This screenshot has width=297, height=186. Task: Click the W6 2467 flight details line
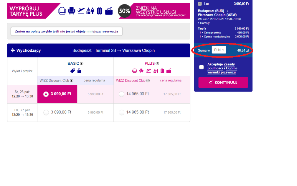[x=220, y=19]
